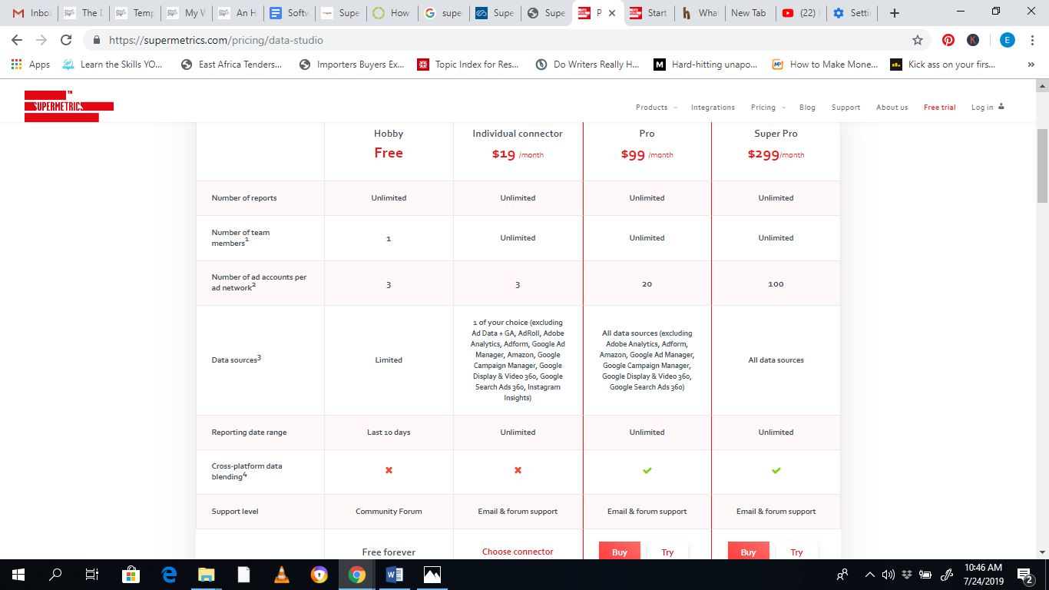Switch to the YouTube tab
Screen dimensions: 1049x590
[799, 13]
